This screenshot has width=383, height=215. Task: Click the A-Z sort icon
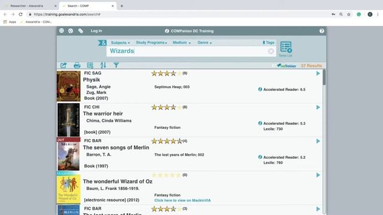tap(103, 65)
